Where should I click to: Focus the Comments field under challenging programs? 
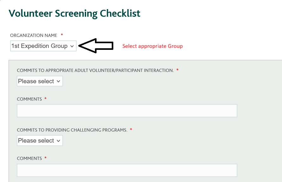click(127, 170)
